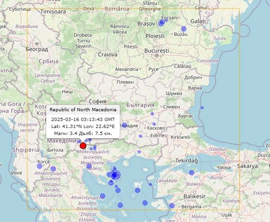Click the Drobeta-Turnu Severin label
The image size is (270, 222).
[83, 40]
